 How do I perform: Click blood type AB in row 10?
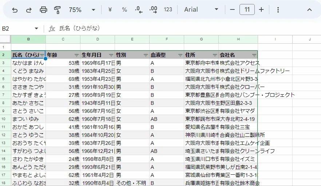[167, 119]
